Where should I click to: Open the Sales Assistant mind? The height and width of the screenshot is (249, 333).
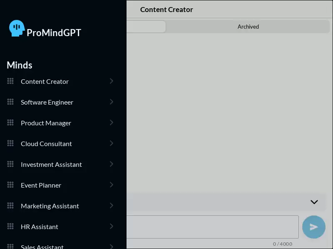point(42,247)
